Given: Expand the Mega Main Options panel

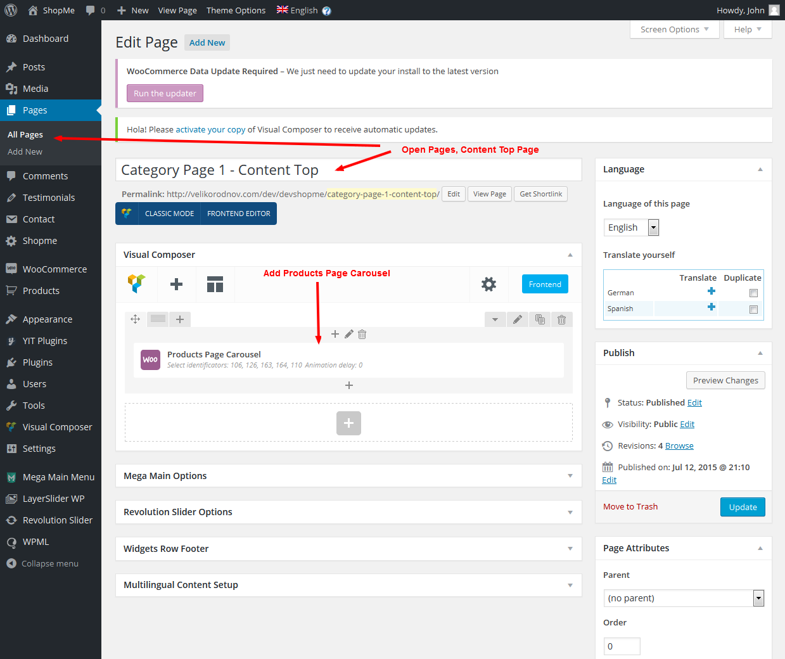Looking at the screenshot, I should pyautogui.click(x=348, y=476).
